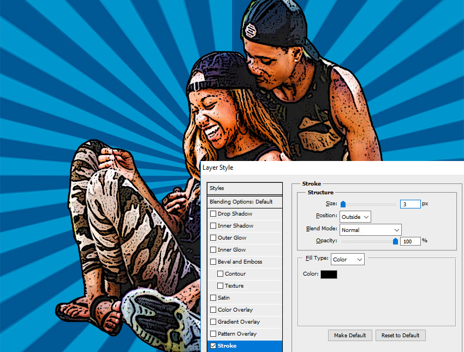
Task: Enable the Inner Shadow checkbox
Action: point(213,226)
